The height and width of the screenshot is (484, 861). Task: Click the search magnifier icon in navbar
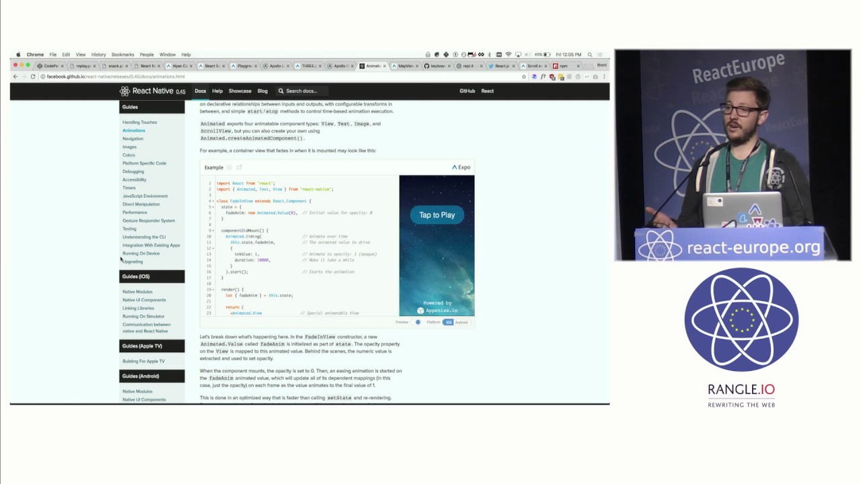(280, 91)
